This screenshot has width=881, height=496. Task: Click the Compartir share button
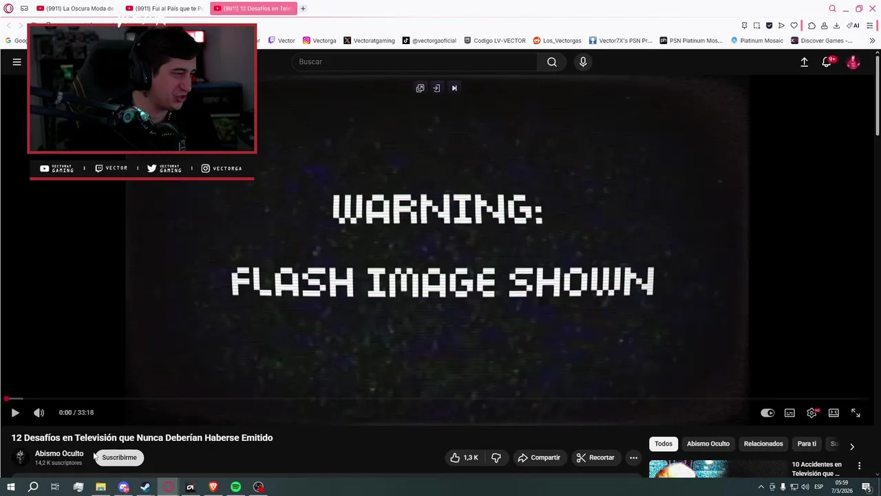[x=539, y=457]
